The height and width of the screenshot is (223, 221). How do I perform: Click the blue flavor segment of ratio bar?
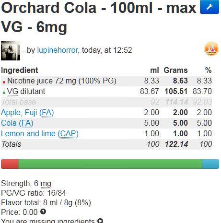pyautogui.click(x=210, y=164)
